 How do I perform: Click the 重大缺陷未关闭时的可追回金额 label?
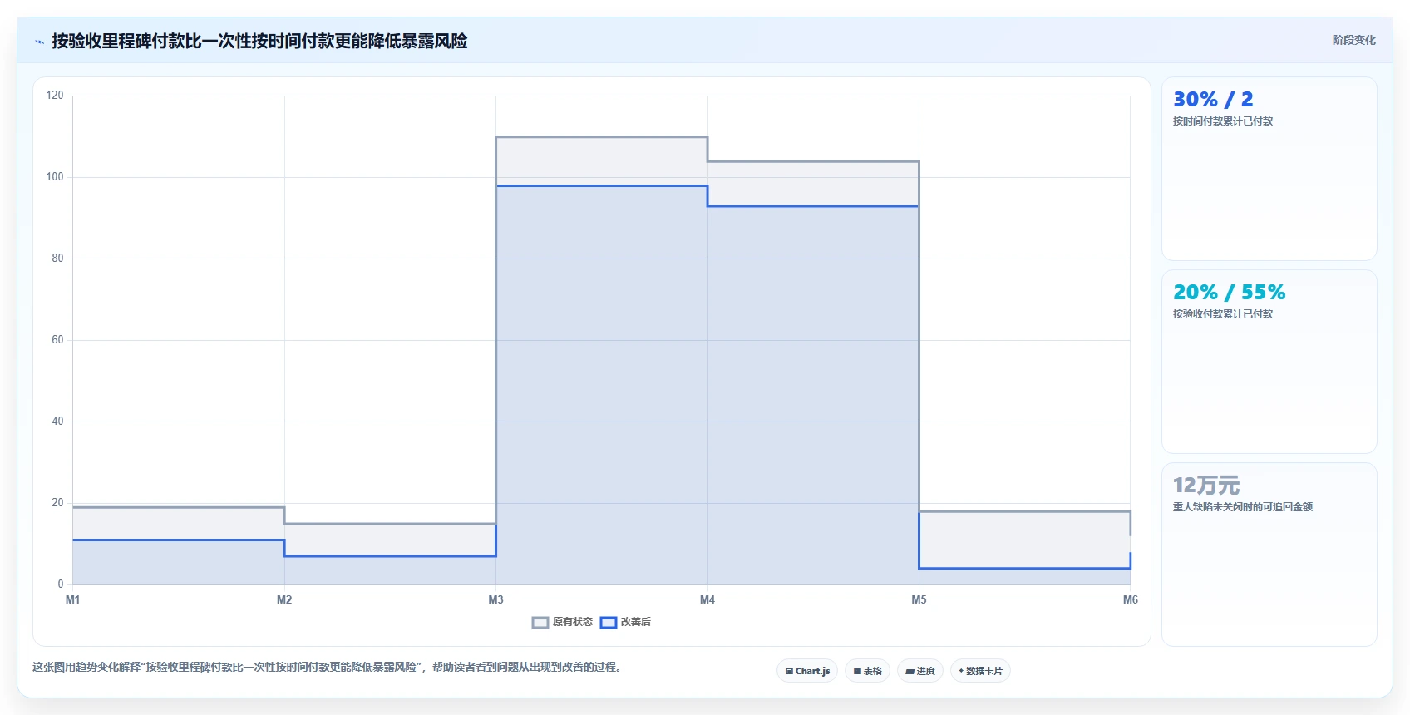tap(1243, 507)
